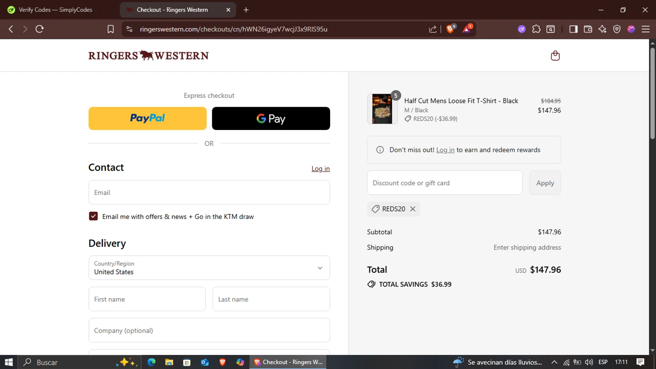
Task: Click the 17:11 taskbar clock
Action: coord(621,362)
